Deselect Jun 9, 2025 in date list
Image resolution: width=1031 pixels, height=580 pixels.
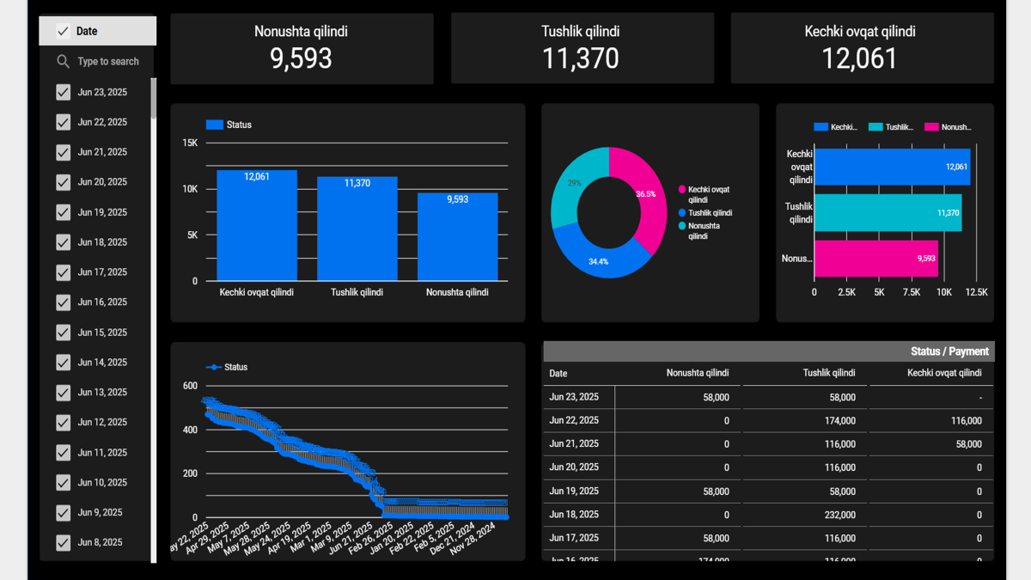[x=63, y=513]
